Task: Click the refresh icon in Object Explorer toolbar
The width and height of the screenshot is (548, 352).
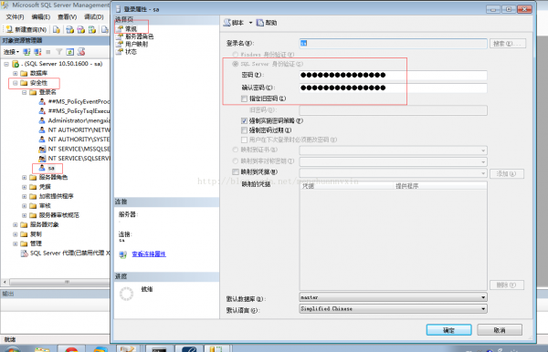Action: pyautogui.click(x=70, y=52)
